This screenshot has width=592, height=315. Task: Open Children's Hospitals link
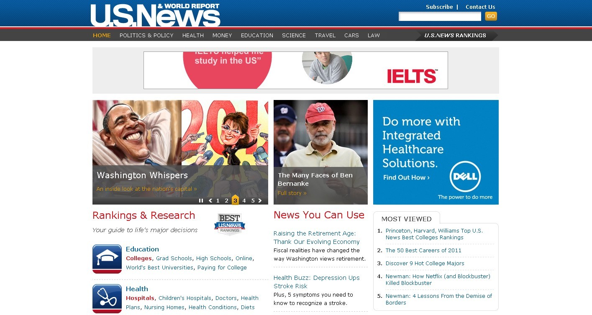[185, 298]
